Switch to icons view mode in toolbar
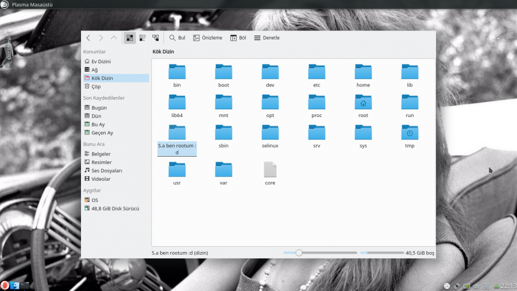The height and width of the screenshot is (291, 517). click(x=130, y=38)
